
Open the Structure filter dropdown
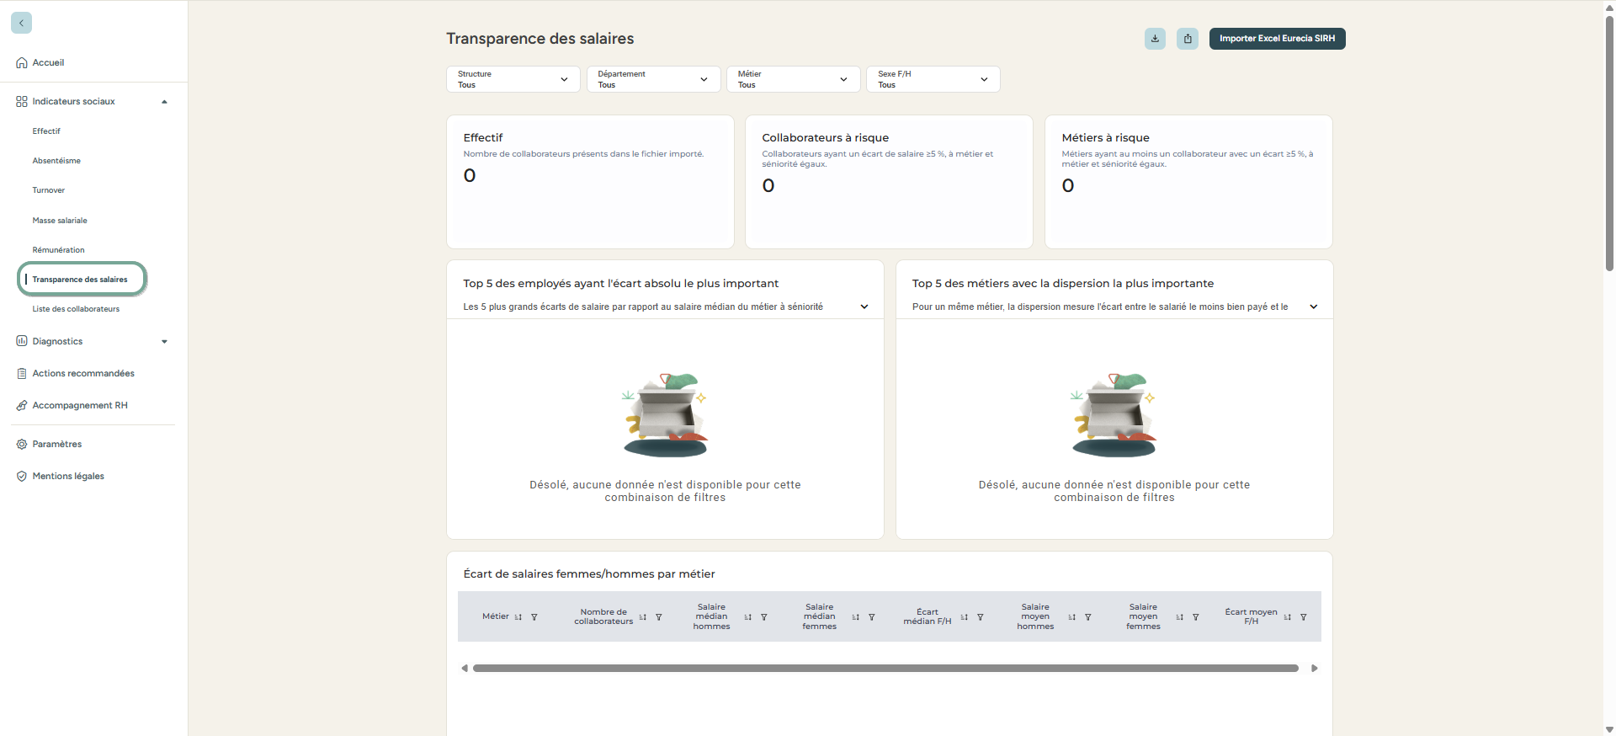[513, 79]
